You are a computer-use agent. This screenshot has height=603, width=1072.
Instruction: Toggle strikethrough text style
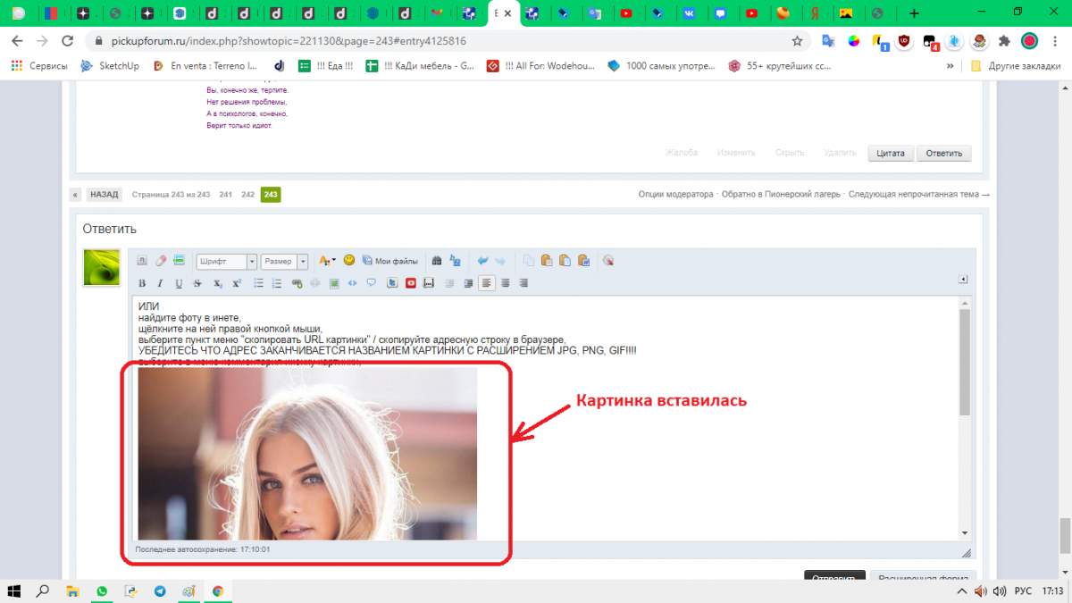point(197,283)
